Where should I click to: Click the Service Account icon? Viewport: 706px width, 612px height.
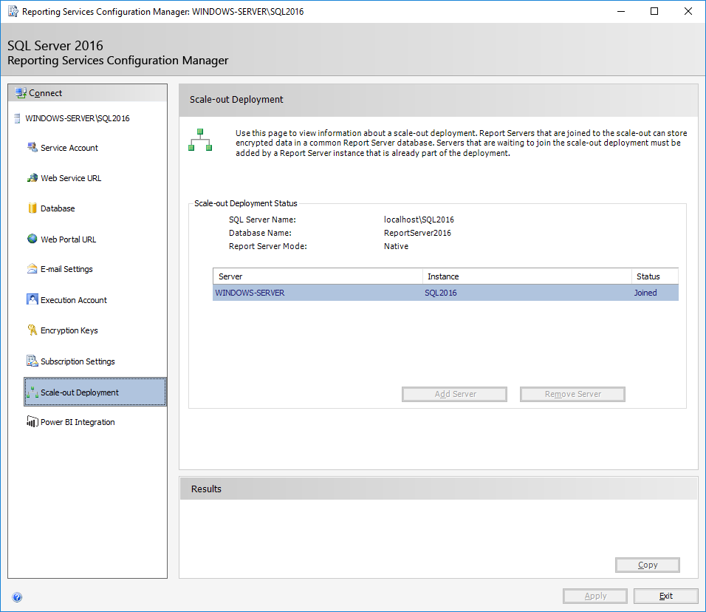[32, 147]
